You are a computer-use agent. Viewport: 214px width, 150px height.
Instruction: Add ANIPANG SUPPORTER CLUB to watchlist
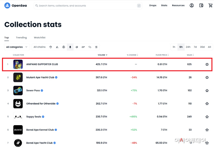point(207,64)
